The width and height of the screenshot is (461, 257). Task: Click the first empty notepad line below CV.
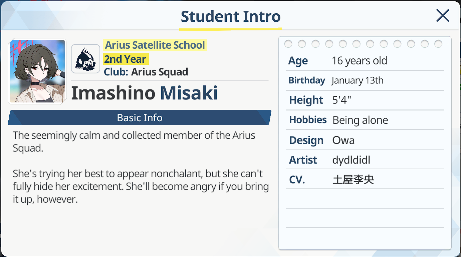tap(365, 200)
